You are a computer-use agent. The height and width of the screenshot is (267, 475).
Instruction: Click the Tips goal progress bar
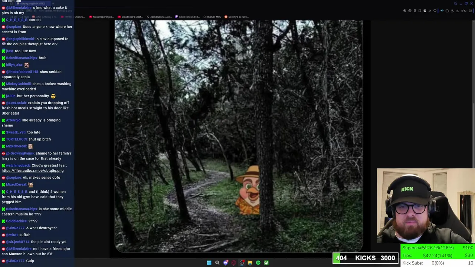[x=438, y=256]
